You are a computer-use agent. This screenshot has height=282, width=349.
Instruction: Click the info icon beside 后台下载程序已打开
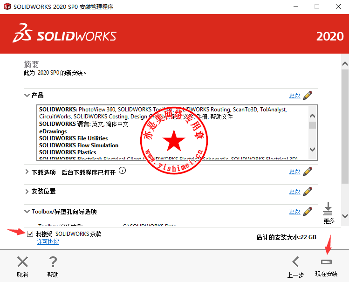click(x=122, y=171)
